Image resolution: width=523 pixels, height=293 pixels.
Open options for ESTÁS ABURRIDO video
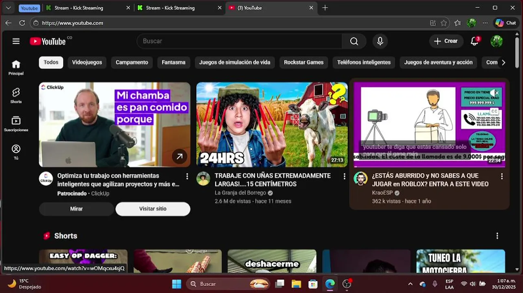pyautogui.click(x=501, y=176)
